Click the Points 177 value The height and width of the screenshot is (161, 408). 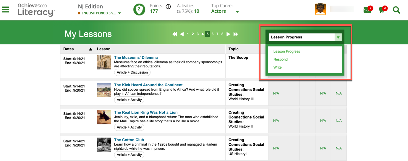pyautogui.click(x=154, y=11)
